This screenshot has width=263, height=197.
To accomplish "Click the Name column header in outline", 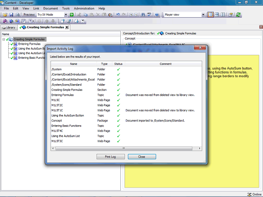I will pyautogui.click(x=61, y=34).
